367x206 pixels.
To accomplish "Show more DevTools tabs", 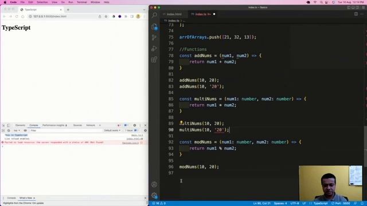I will pyautogui.click(x=100, y=125).
